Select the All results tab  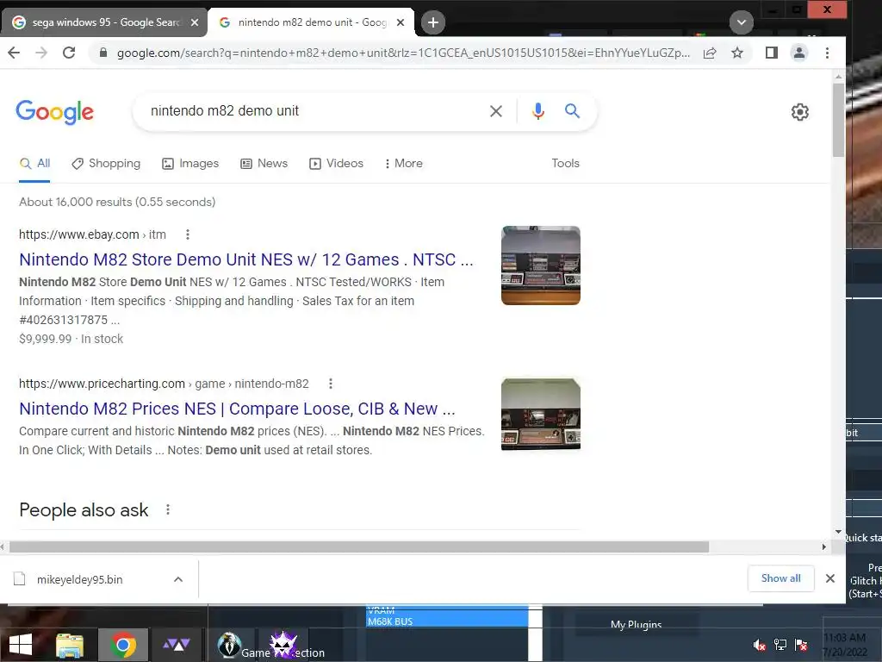click(34, 163)
